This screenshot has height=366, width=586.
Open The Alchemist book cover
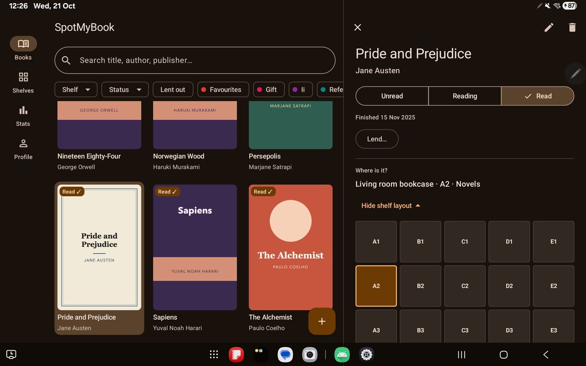pyautogui.click(x=291, y=248)
